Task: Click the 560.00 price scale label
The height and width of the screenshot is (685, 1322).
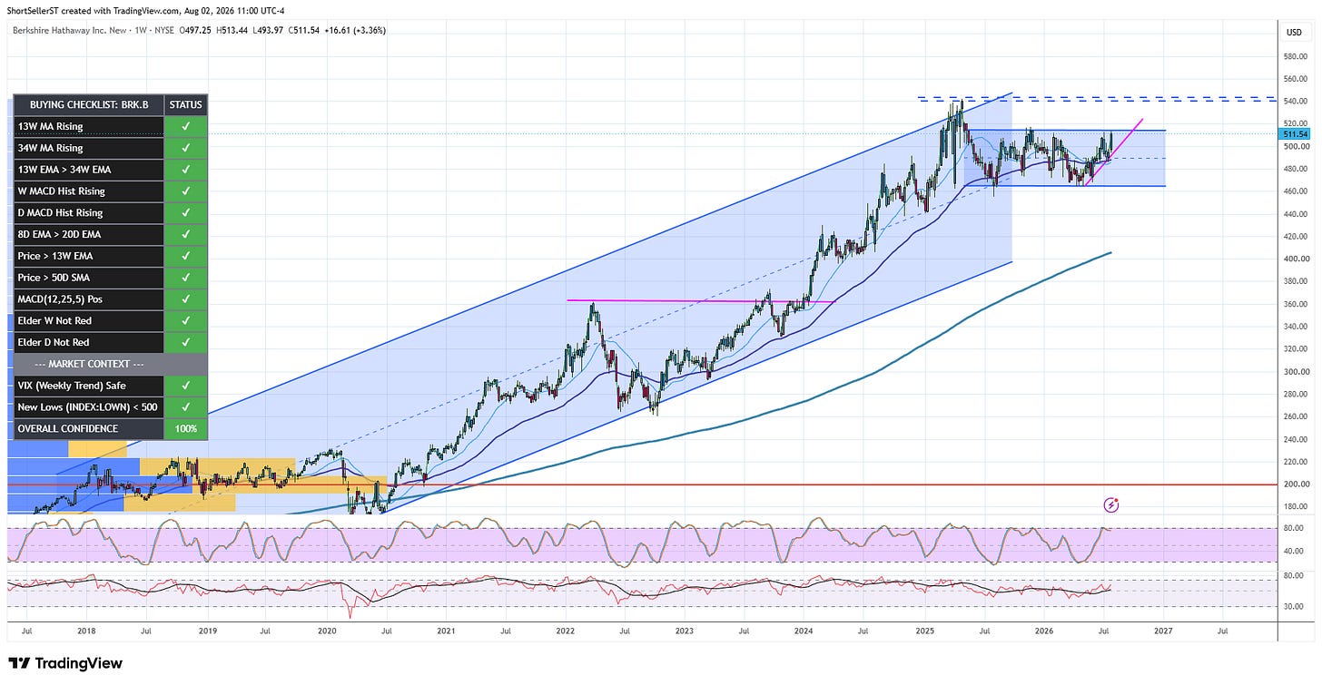Action: click(x=1294, y=79)
